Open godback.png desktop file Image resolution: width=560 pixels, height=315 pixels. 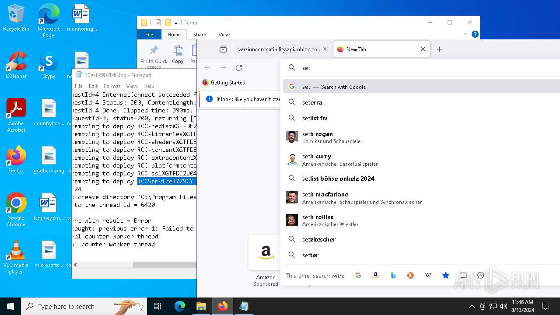coord(49,160)
